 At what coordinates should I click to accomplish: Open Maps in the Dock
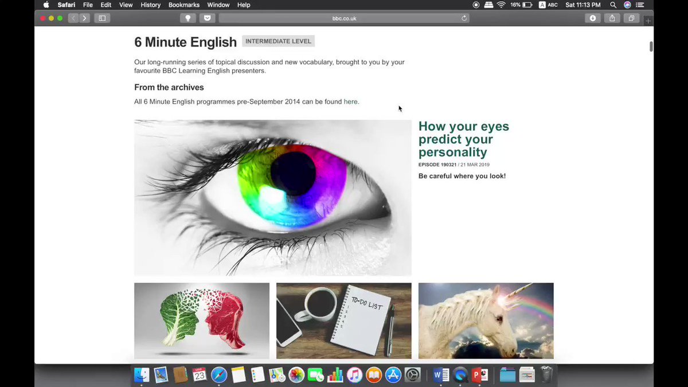click(277, 375)
